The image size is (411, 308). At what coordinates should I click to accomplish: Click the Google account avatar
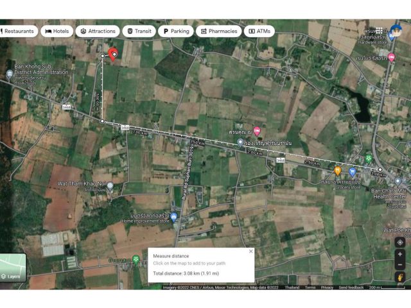point(395,30)
